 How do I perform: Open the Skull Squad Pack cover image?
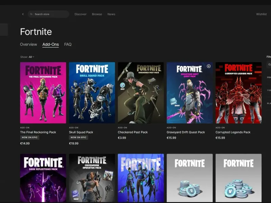[x=92, y=93]
